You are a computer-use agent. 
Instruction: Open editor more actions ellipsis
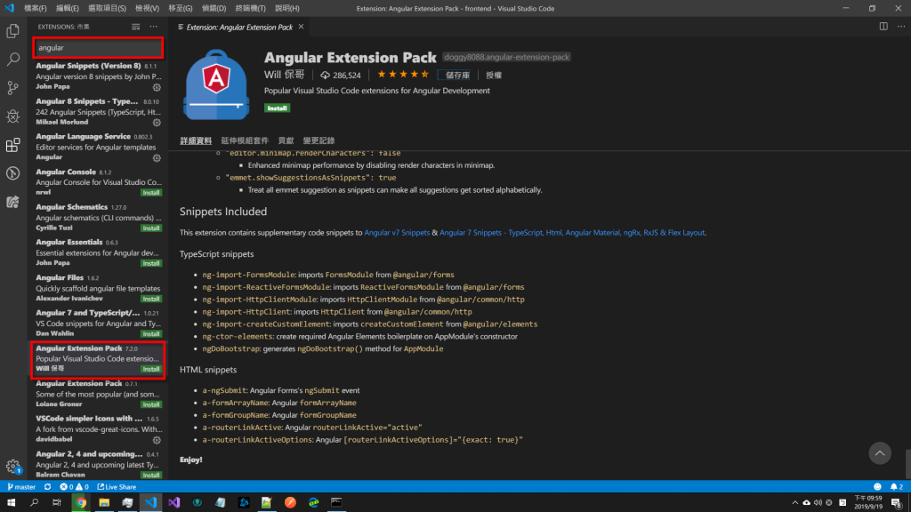point(901,27)
